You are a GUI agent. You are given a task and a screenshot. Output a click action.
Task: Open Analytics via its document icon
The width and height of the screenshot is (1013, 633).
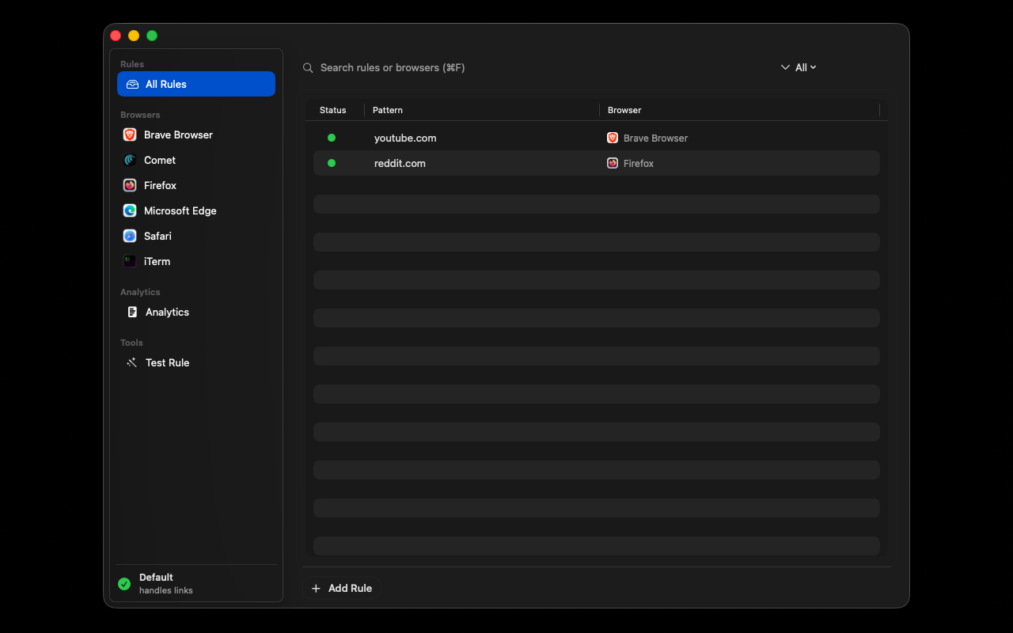[x=132, y=312]
